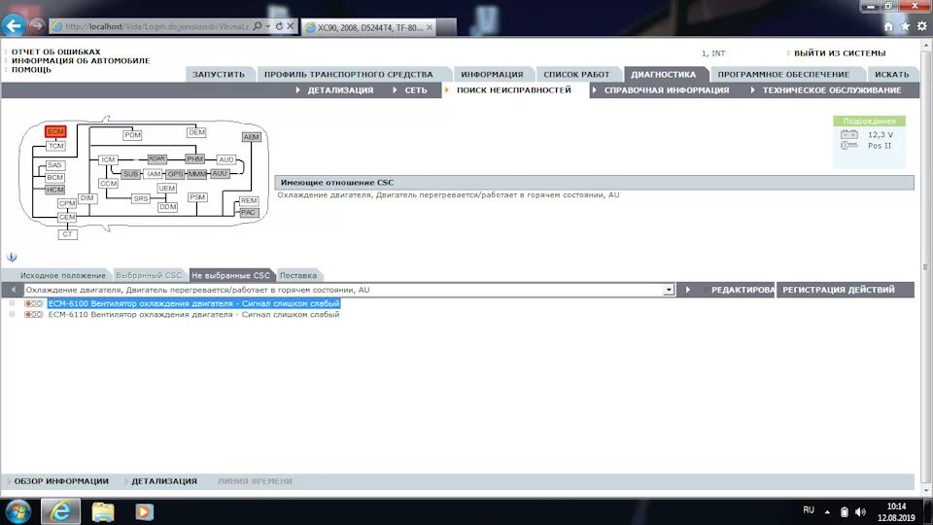
Task: Open the CSC symptom dropdown arrow
Action: click(669, 290)
